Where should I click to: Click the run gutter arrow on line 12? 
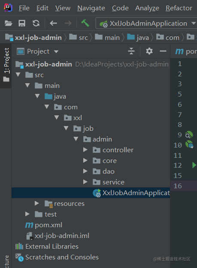194,165
